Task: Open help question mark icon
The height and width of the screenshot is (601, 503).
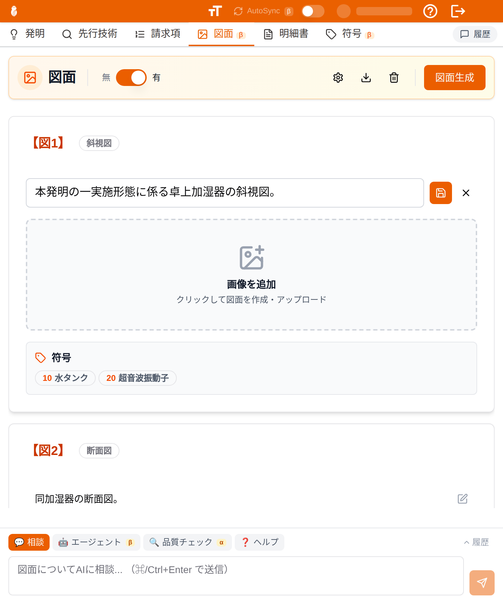Action: click(x=430, y=11)
